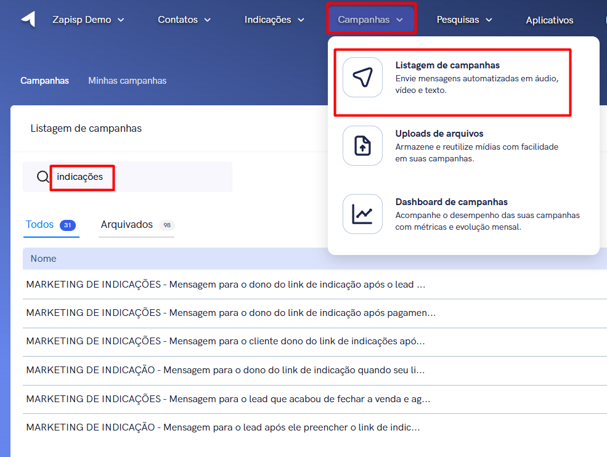Open the Pesquisas menu
Viewport: 607px width, 457px height.
pyautogui.click(x=464, y=20)
